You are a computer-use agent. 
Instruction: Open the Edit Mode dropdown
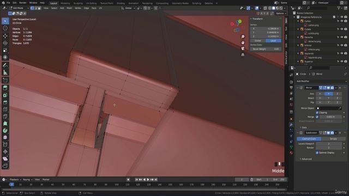[19, 8]
